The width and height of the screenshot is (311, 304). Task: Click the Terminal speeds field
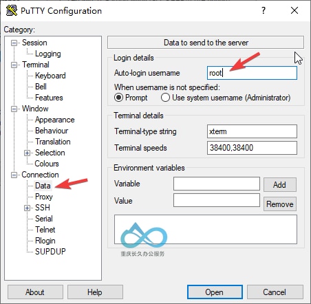[x=252, y=148]
